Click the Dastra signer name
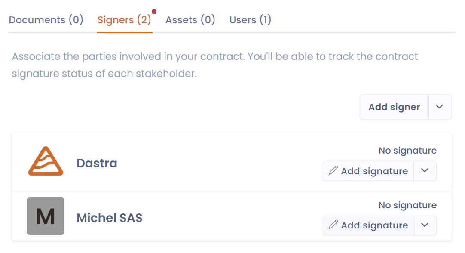 click(x=97, y=164)
